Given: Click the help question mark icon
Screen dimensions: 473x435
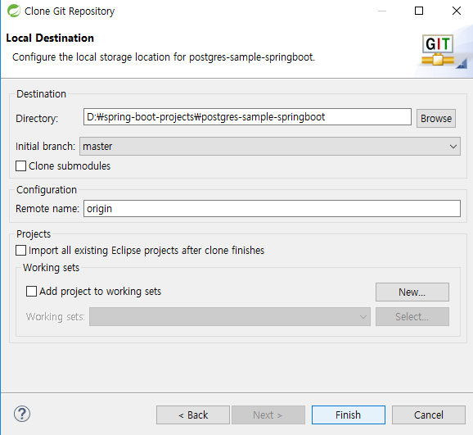Looking at the screenshot, I should point(22,414).
